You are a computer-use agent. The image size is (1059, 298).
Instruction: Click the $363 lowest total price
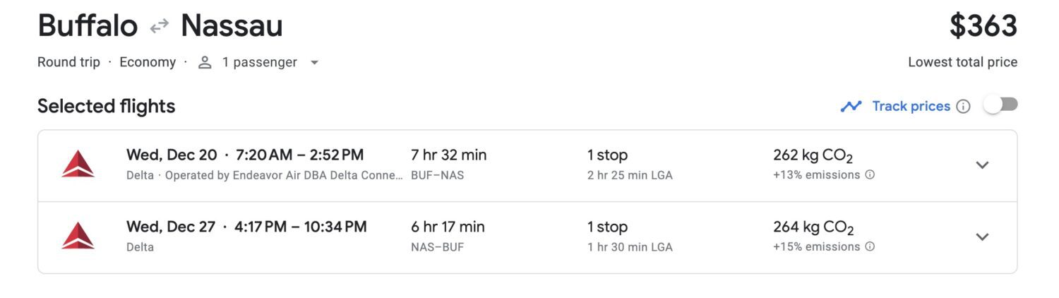983,27
